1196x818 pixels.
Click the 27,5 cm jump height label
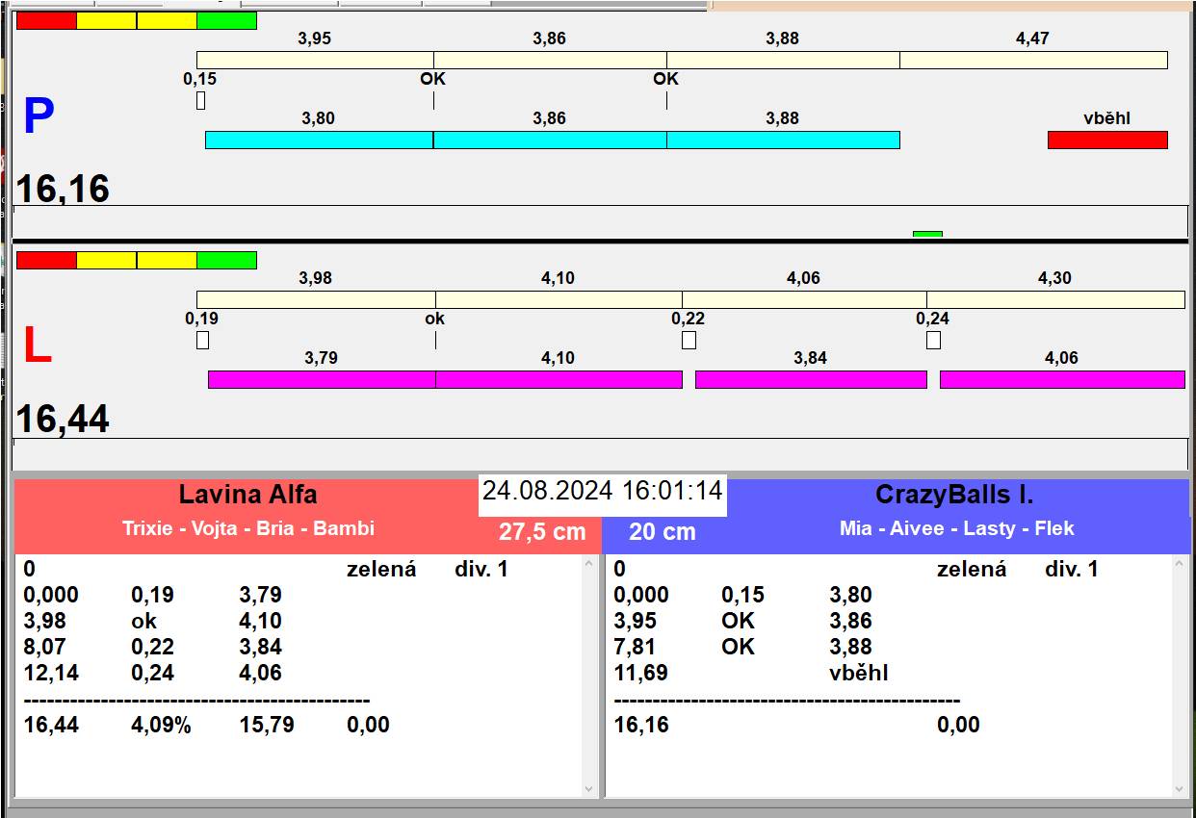[x=542, y=531]
